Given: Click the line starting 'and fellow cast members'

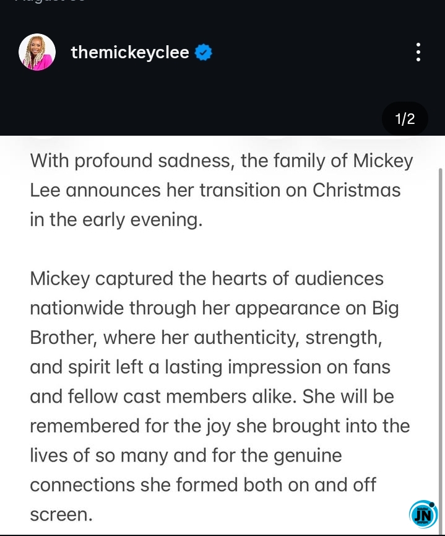Looking at the screenshot, I should [x=212, y=397].
